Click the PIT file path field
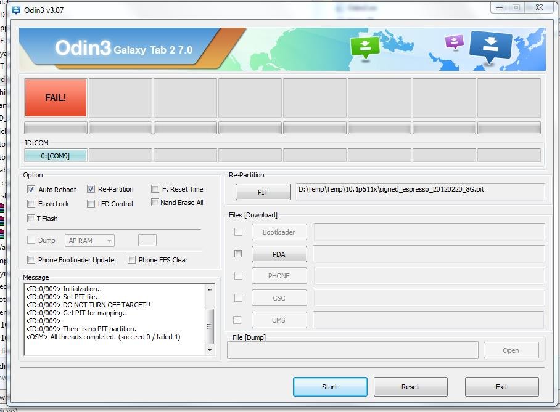The width and height of the screenshot is (560, 412). point(420,192)
